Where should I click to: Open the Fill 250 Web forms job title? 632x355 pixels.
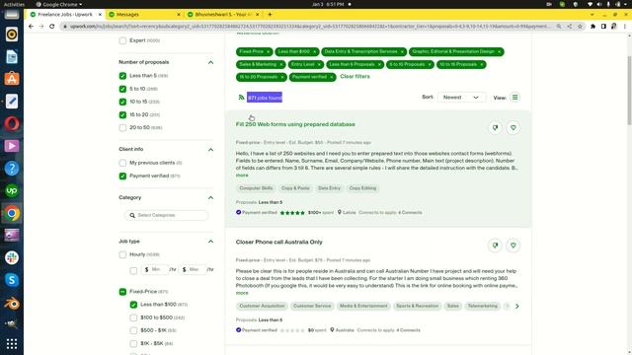tap(295, 124)
